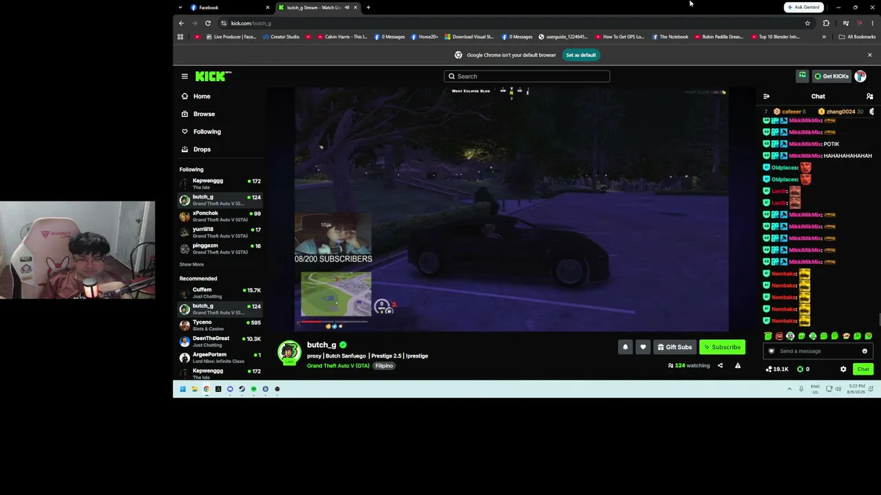
Task: Open the user profile avatar menu
Action: coord(860,76)
